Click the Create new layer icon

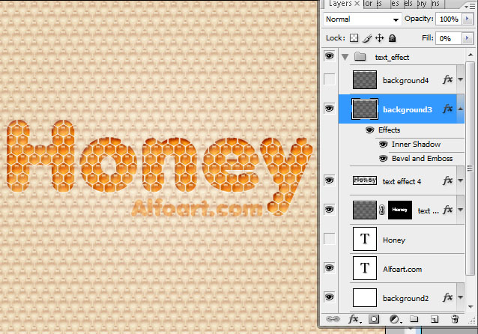[435, 319]
